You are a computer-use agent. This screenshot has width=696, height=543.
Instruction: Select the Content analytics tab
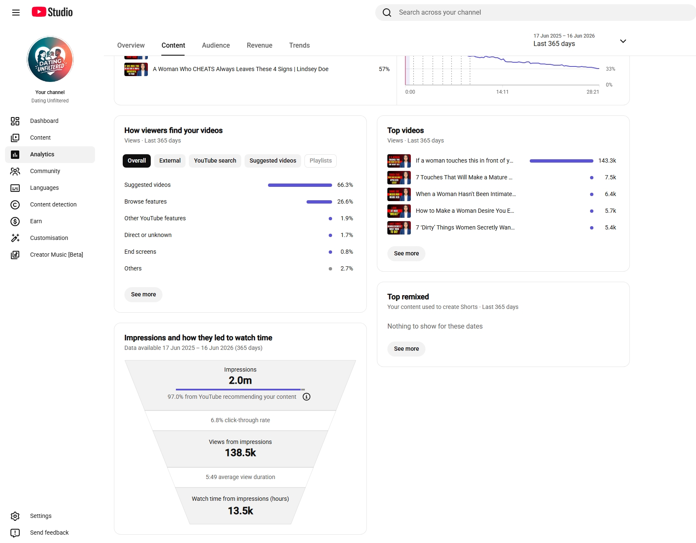click(x=173, y=45)
